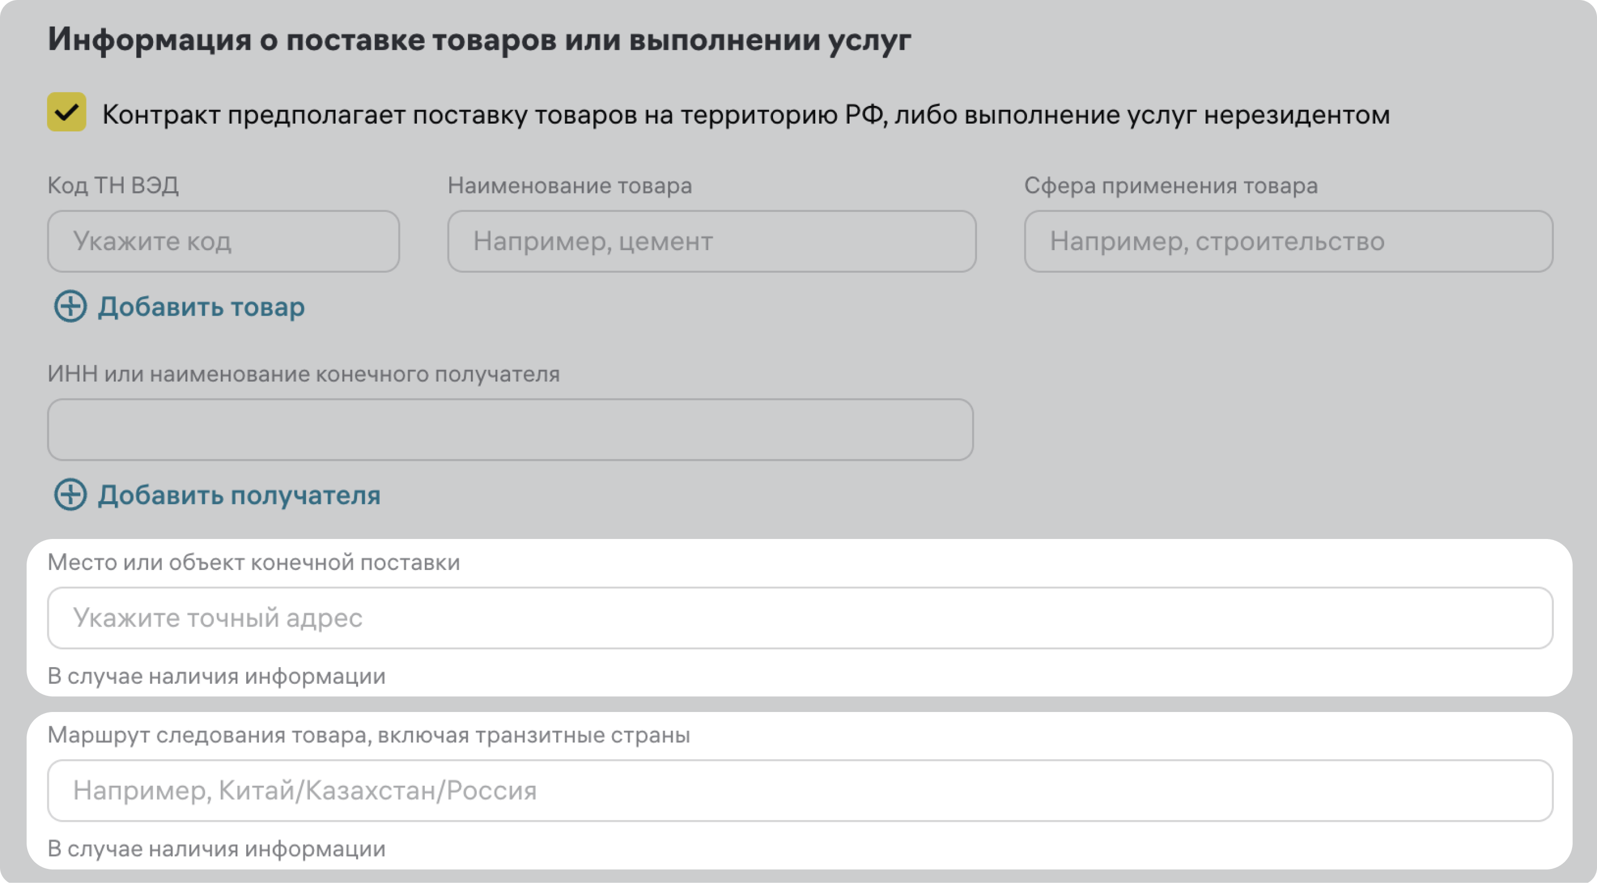Screen dimensions: 1597x885
Task: Click the 'Код ТН ВЭД' field label
Action: click(113, 185)
